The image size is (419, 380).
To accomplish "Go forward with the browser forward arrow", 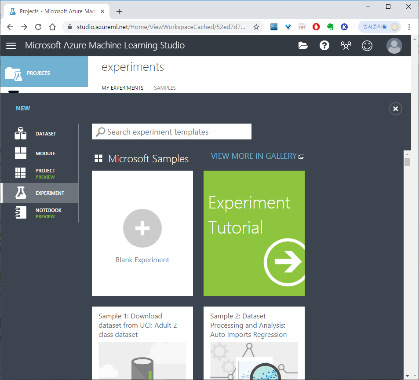I will coord(24,27).
